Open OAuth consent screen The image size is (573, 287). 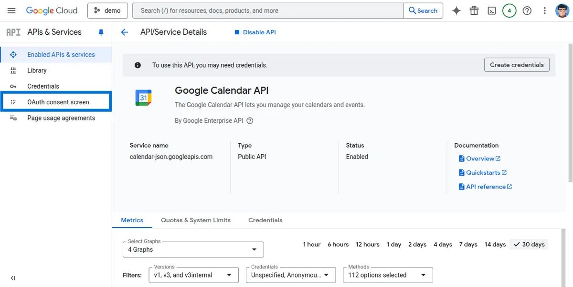tap(56, 102)
